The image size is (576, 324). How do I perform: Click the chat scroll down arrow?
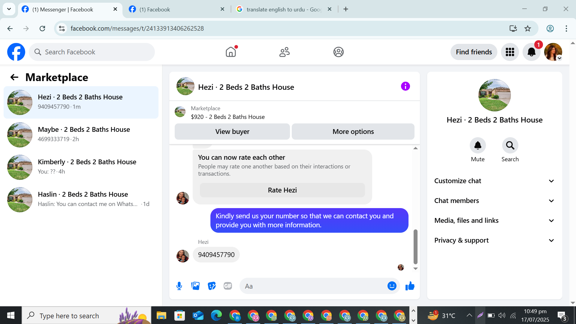(415, 269)
